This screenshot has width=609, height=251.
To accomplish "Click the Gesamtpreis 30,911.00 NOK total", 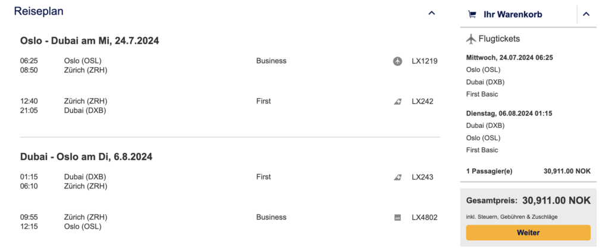I will tap(528, 202).
